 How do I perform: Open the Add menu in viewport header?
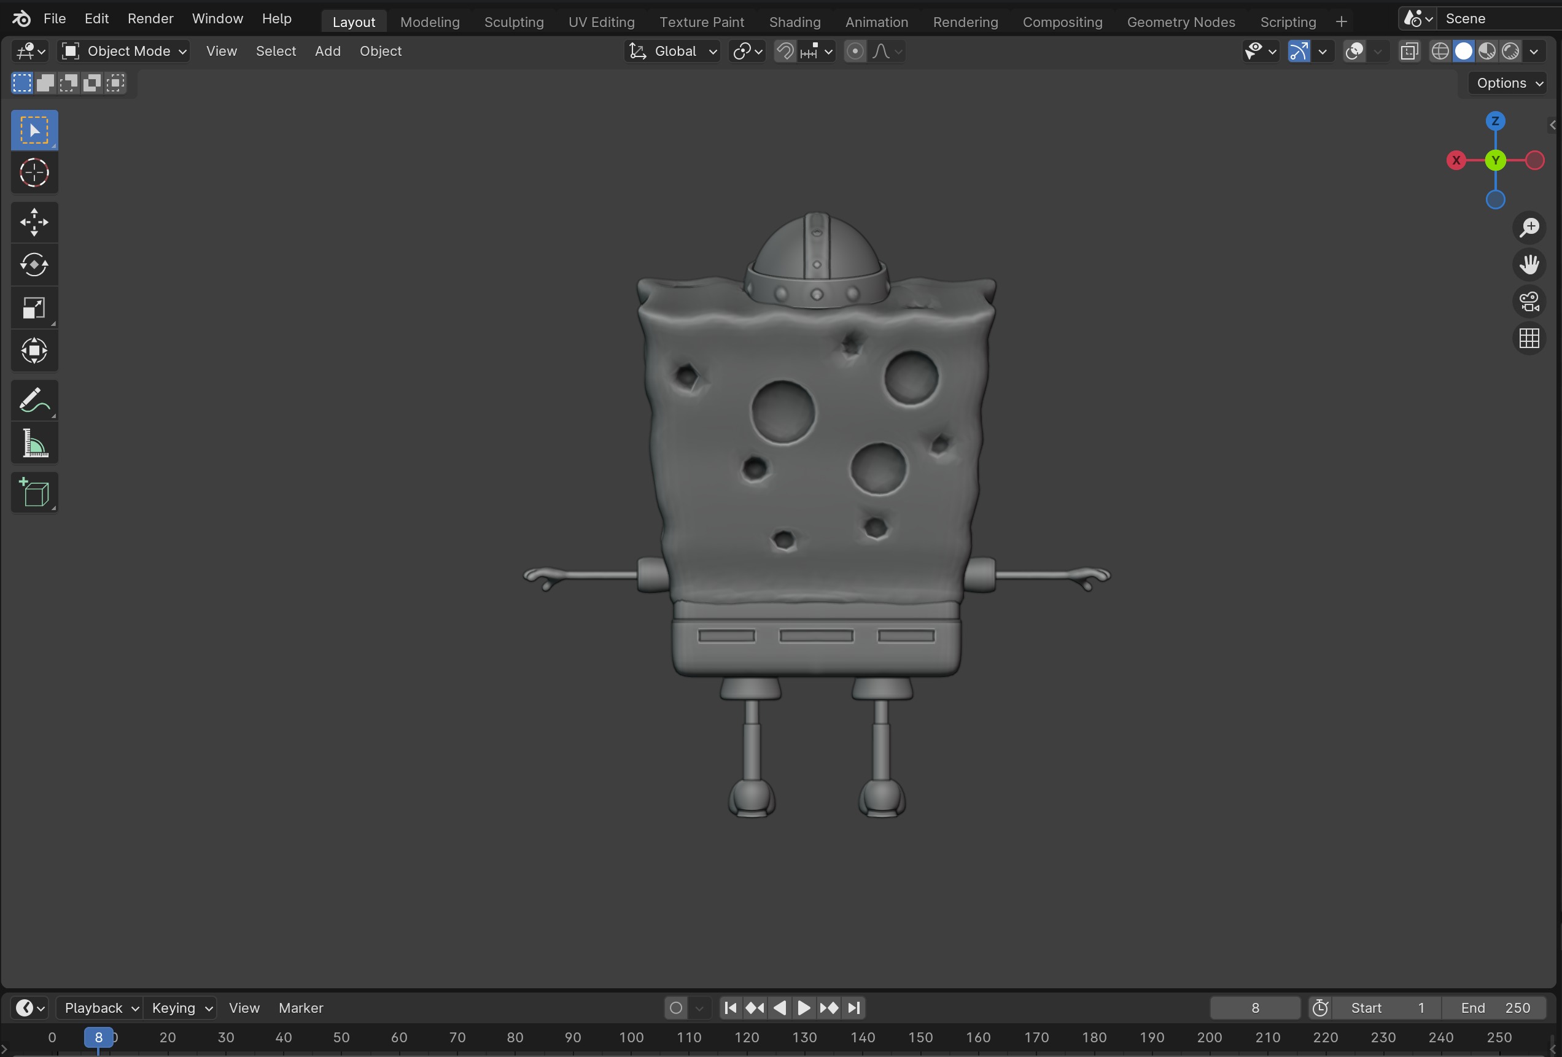(x=328, y=52)
